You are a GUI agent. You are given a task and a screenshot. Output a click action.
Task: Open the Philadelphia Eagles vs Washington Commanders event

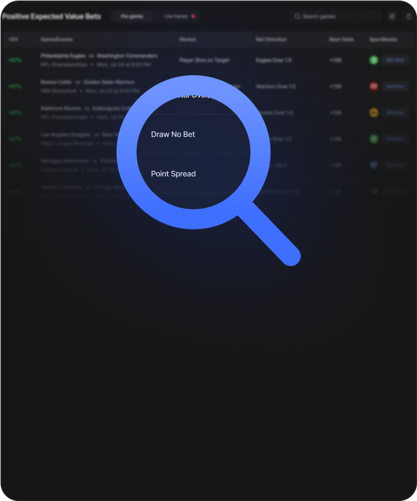point(99,56)
